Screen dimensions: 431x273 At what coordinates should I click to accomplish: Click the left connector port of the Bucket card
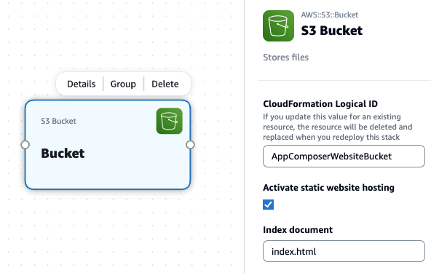tap(25, 145)
